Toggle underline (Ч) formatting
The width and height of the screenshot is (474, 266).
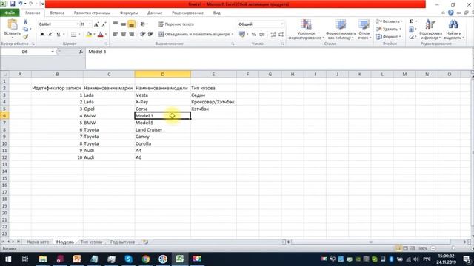59,35
